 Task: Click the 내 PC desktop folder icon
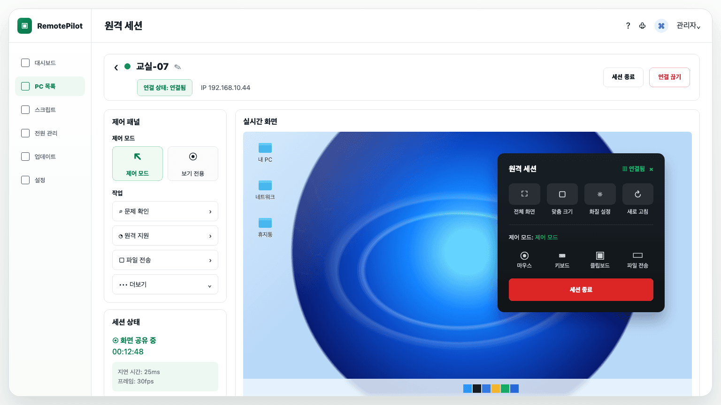point(265,148)
